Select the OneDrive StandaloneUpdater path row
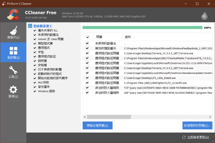This screenshot has height=143, width=215. pos(147,73)
